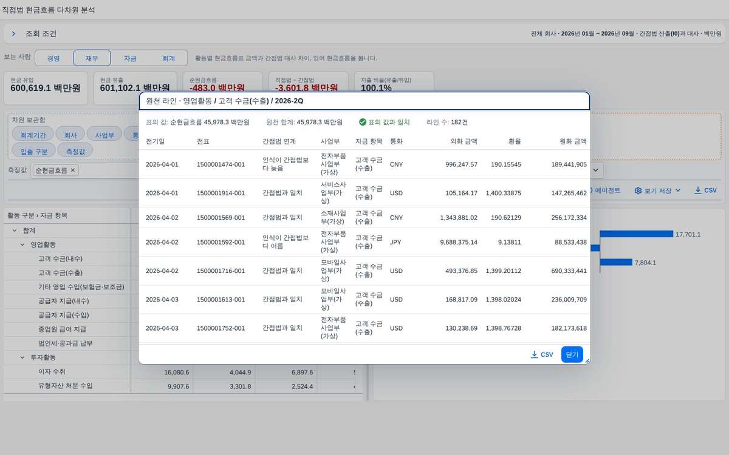The image size is (729, 455).
Task: Select document 1500001752-001 in the dialog
Action: click(221, 328)
